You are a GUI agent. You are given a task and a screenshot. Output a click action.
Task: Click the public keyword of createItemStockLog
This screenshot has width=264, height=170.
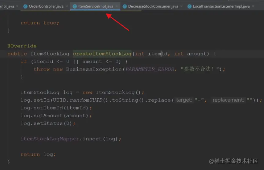pyautogui.click(x=17, y=54)
